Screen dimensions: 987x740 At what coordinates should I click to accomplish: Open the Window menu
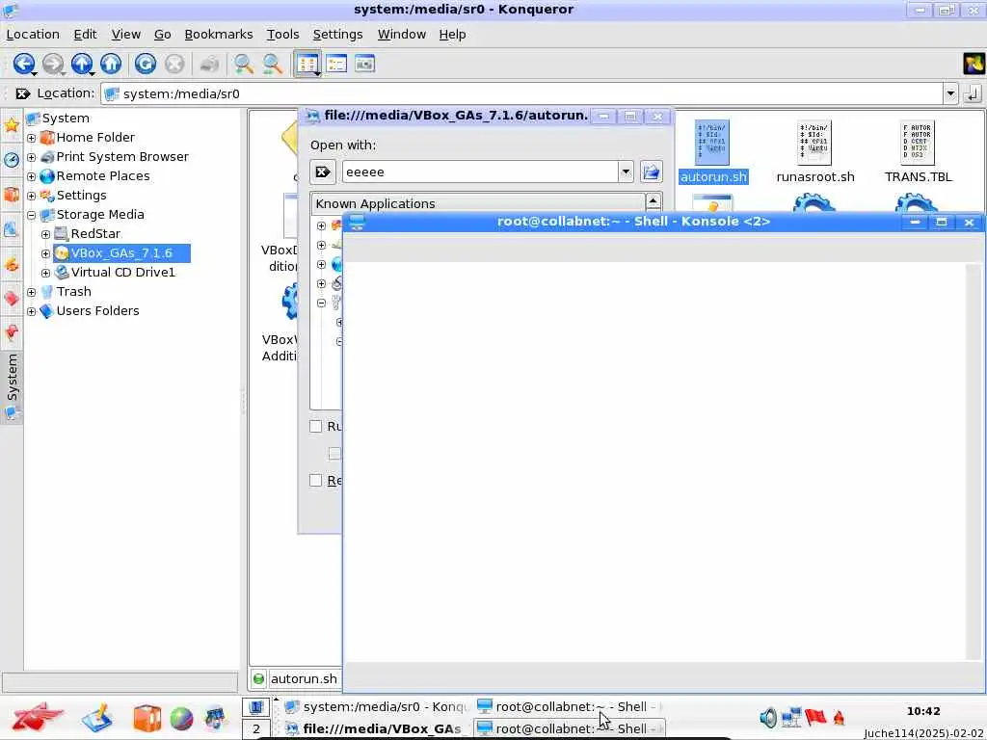(402, 34)
